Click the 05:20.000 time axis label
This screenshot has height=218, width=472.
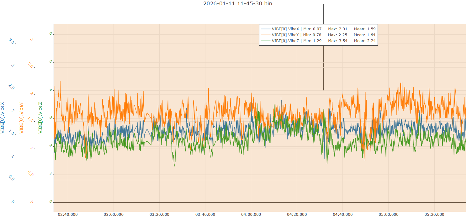434,214
